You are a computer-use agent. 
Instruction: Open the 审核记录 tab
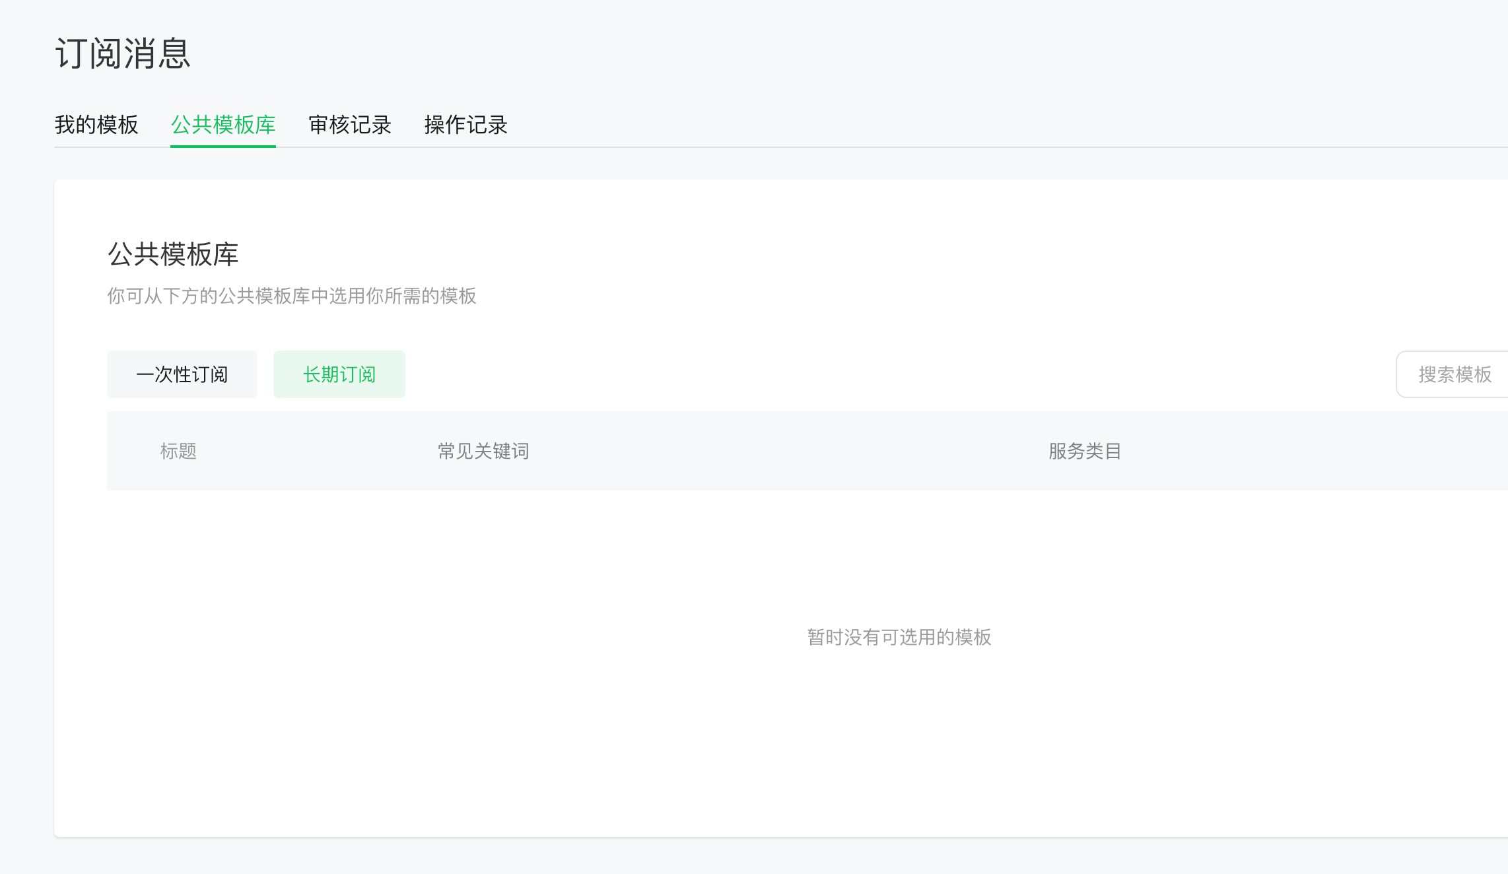click(350, 125)
